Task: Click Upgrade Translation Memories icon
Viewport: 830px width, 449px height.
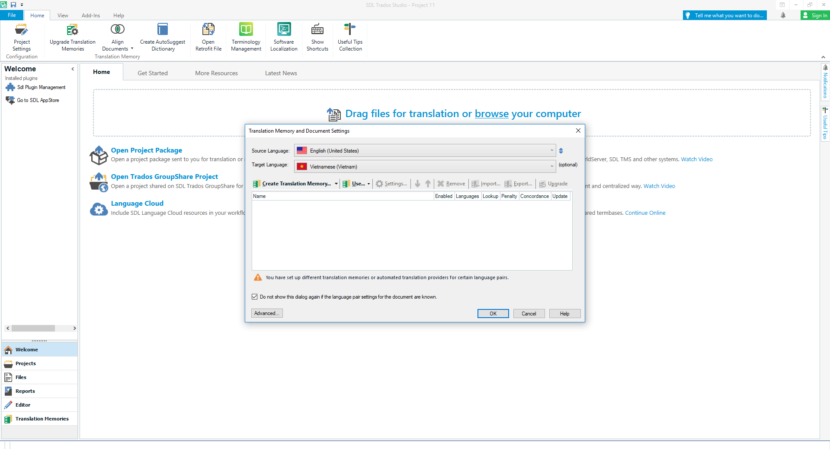Action: (x=72, y=30)
